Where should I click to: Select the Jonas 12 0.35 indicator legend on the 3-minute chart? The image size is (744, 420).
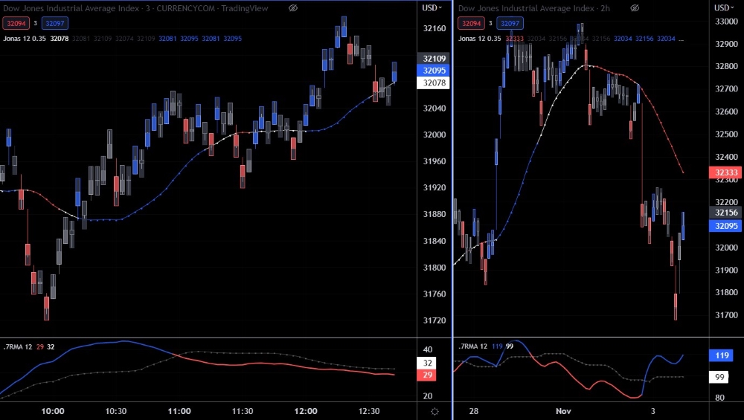tap(25, 39)
